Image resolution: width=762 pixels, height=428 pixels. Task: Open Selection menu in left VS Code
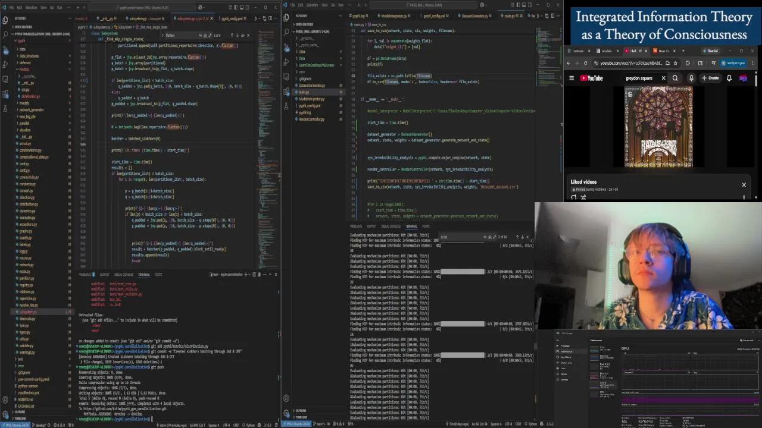[x=31, y=8]
